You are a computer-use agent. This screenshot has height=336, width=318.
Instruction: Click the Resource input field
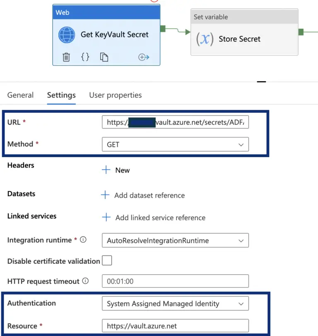click(175, 326)
